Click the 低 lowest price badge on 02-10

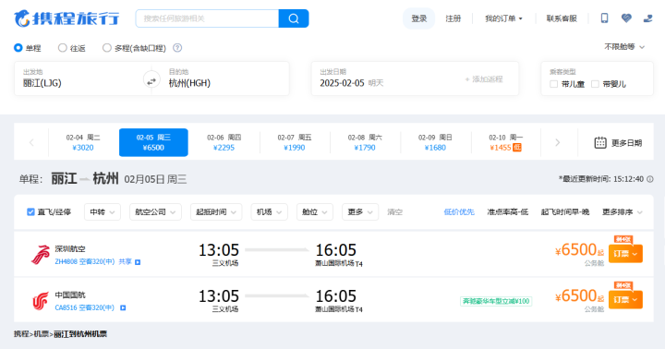(517, 148)
